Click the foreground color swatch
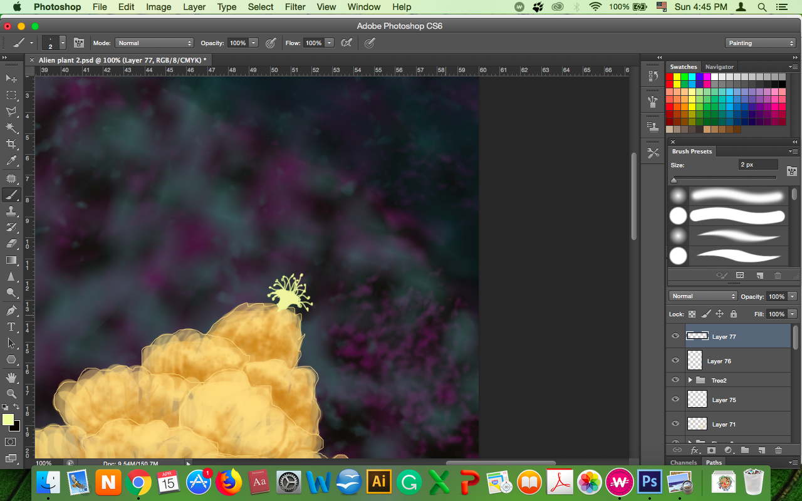This screenshot has height=501, width=802. click(x=8, y=420)
